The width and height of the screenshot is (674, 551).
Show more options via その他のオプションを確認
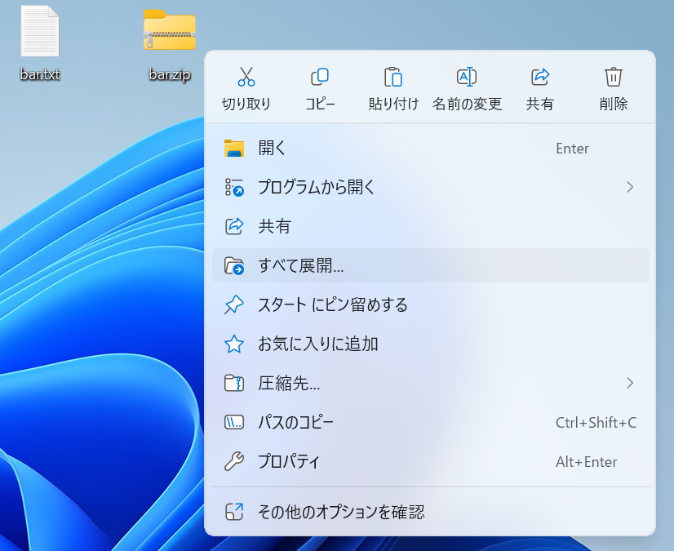pyautogui.click(x=341, y=512)
